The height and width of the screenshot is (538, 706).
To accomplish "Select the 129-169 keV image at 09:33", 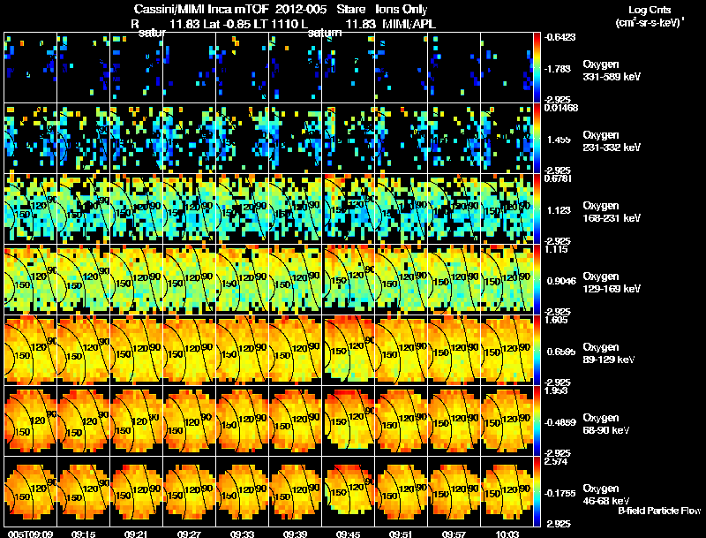I will 242,279.
